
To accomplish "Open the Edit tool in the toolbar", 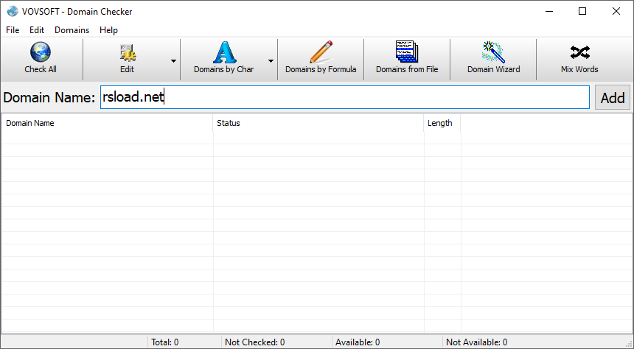I will (127, 60).
